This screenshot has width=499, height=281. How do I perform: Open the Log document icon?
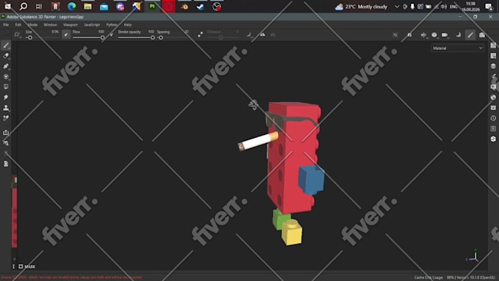6,164
